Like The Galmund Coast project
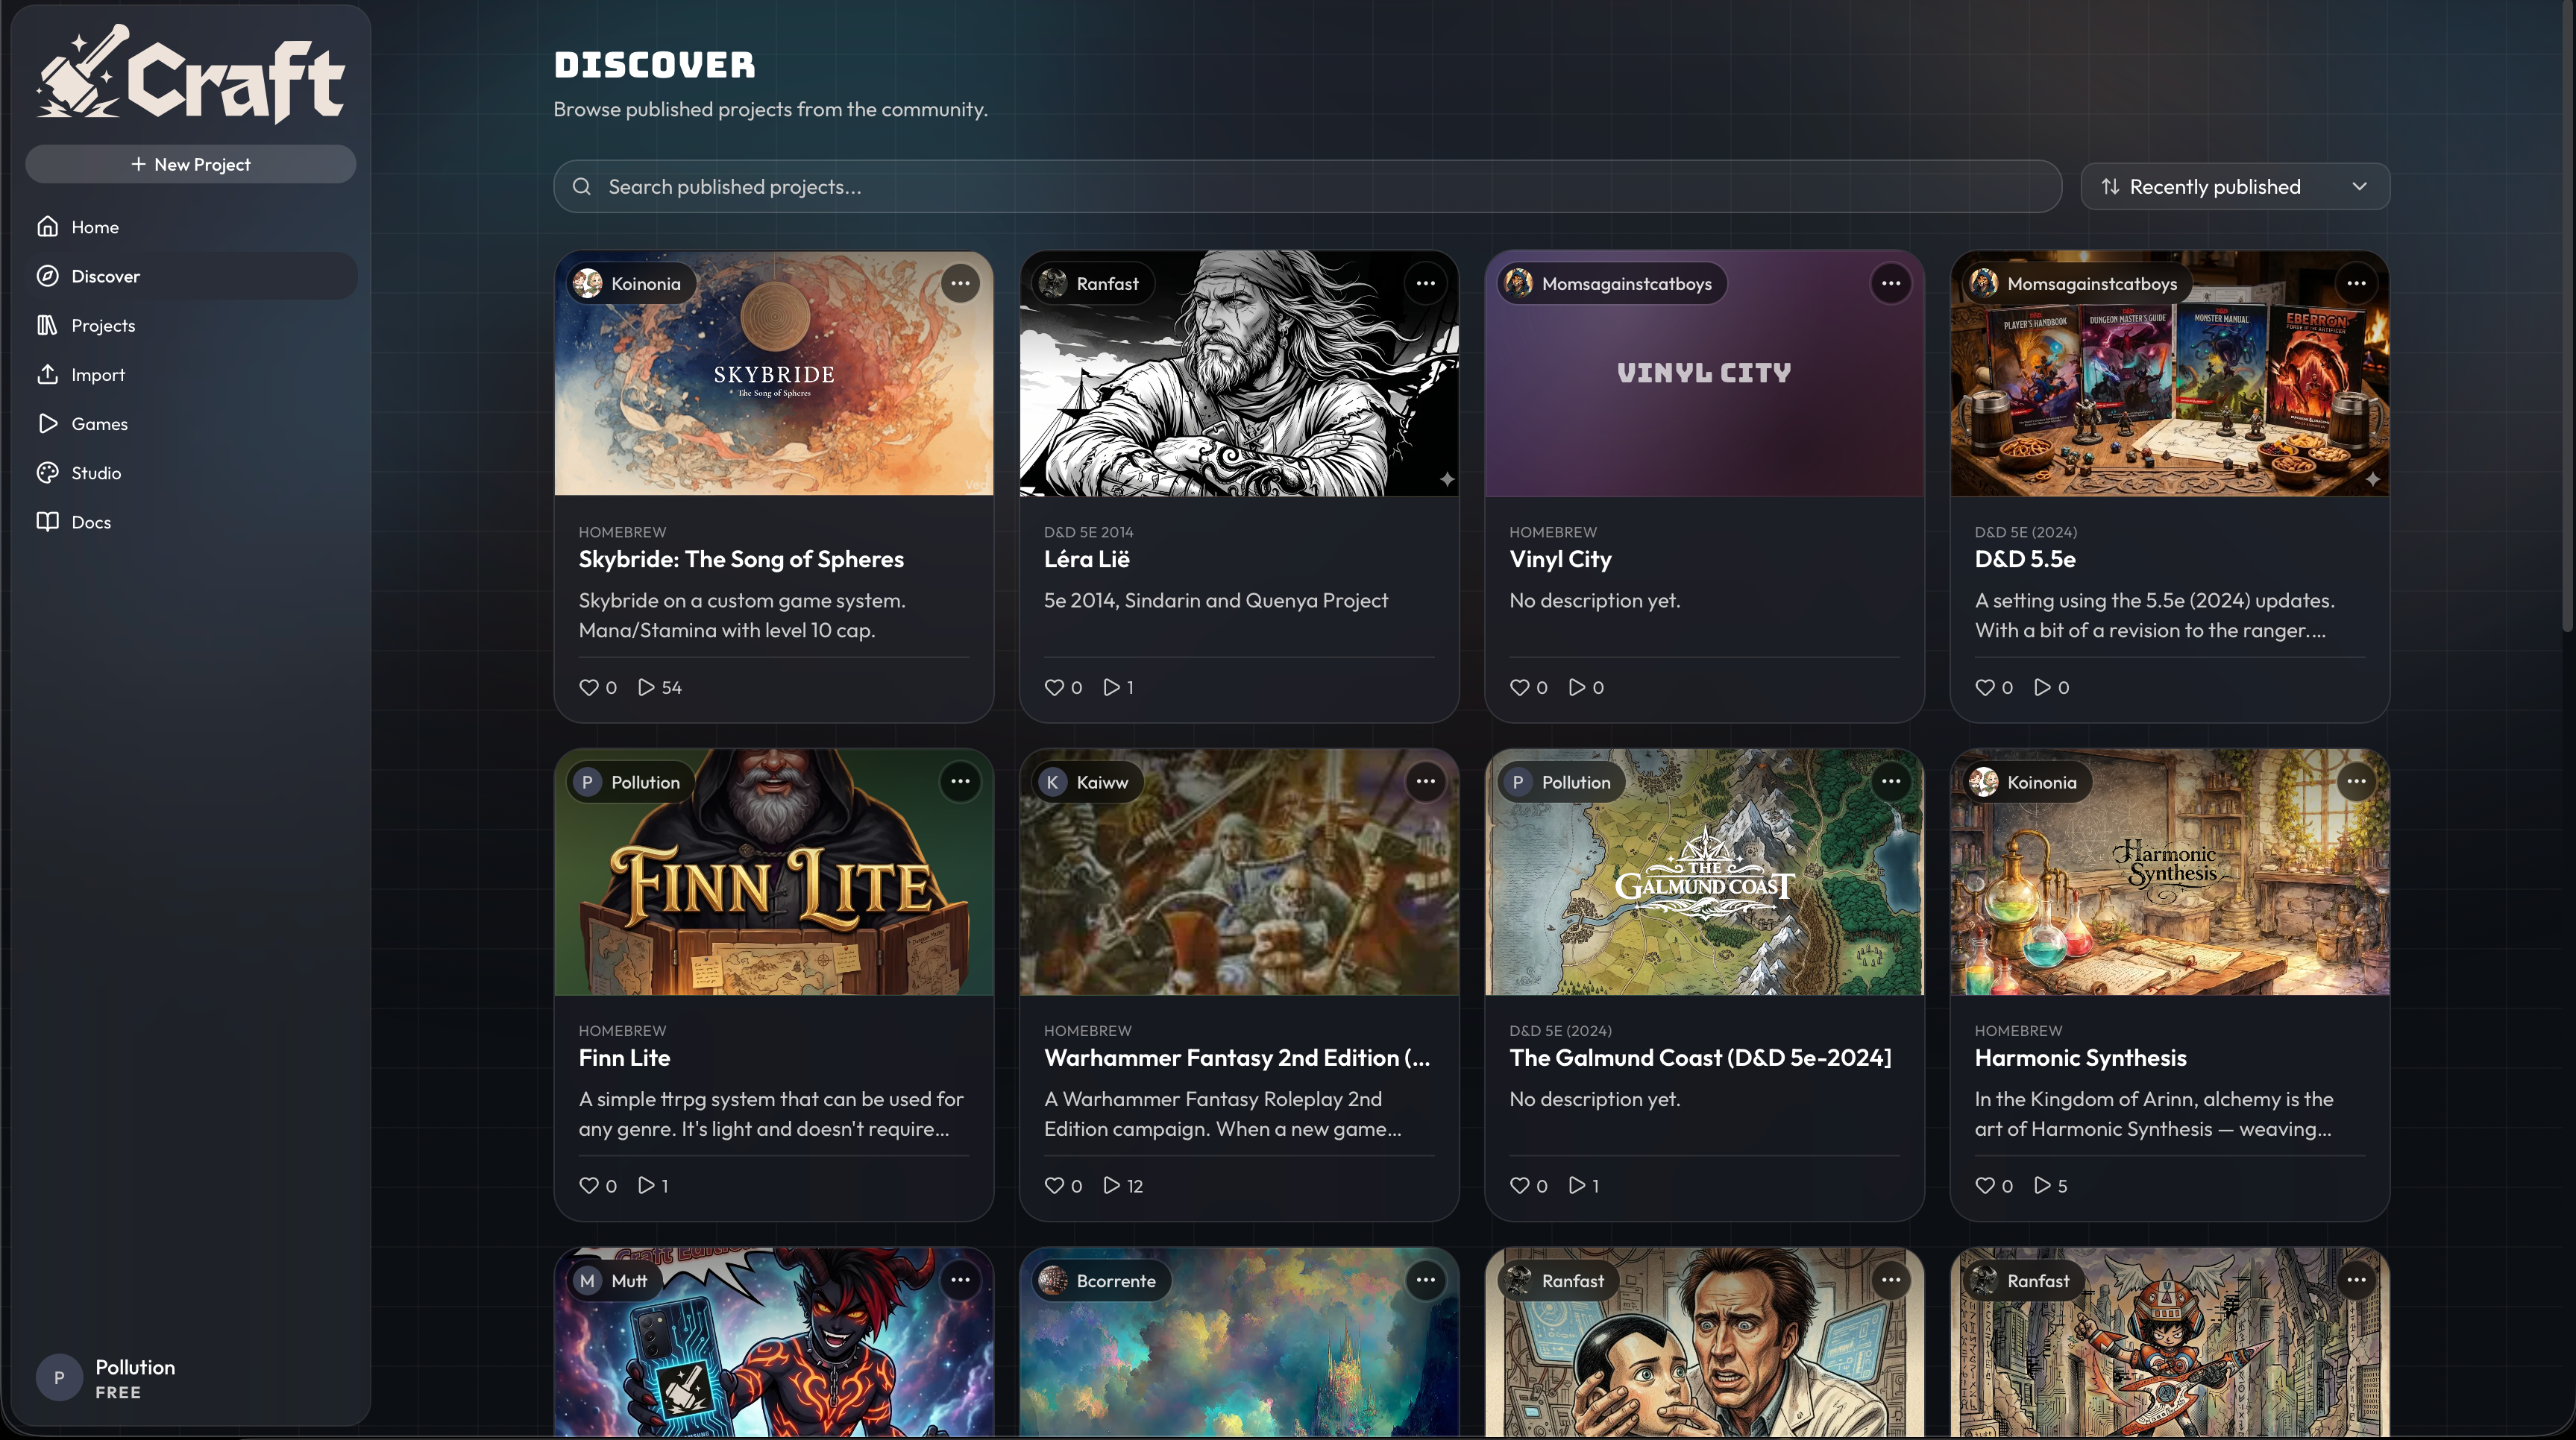Image resolution: width=2576 pixels, height=1440 pixels. tap(1519, 1185)
